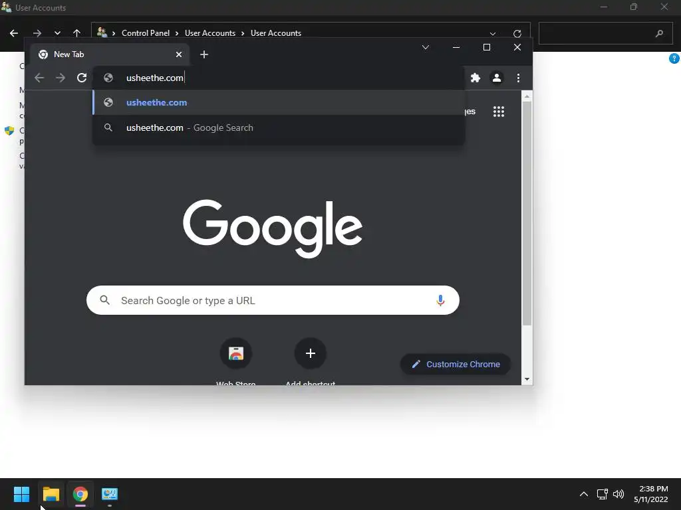Open File Explorer from taskbar
The height and width of the screenshot is (510, 681).
coord(51,494)
